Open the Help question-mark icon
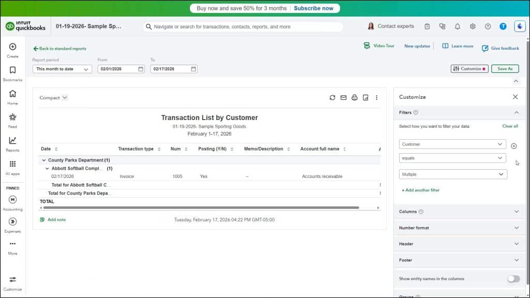 pos(487,26)
